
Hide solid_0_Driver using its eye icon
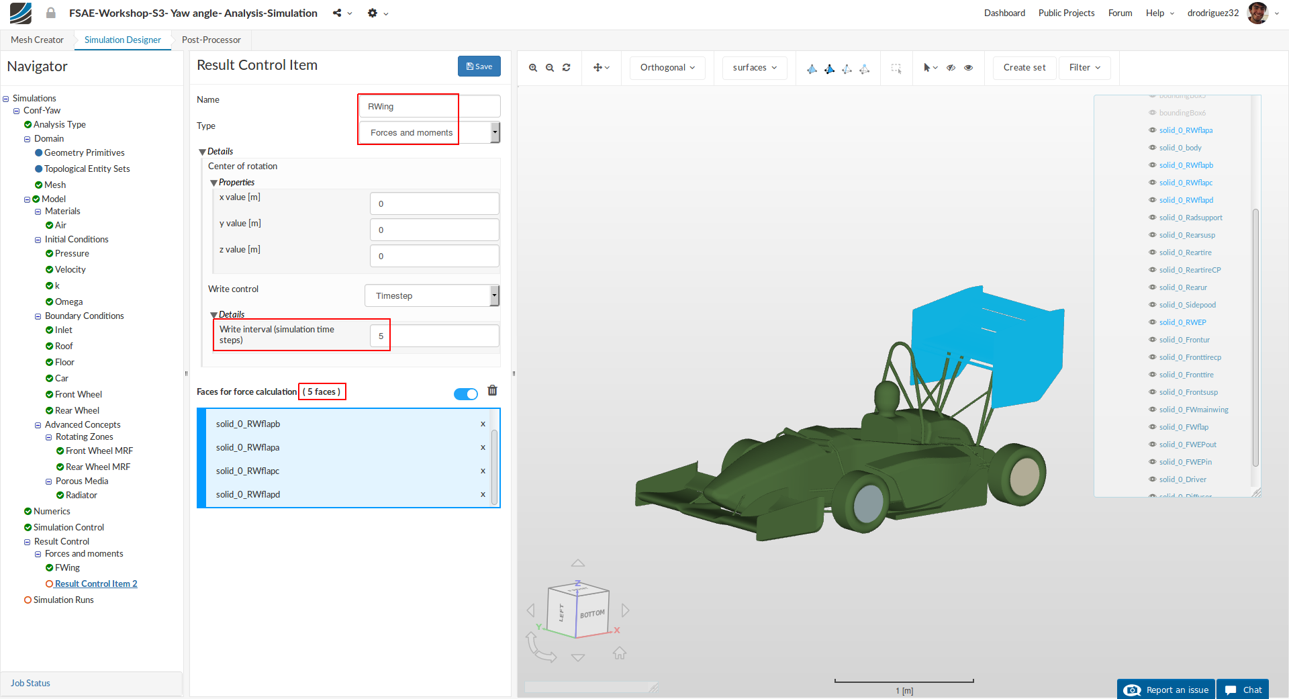pyautogui.click(x=1153, y=479)
